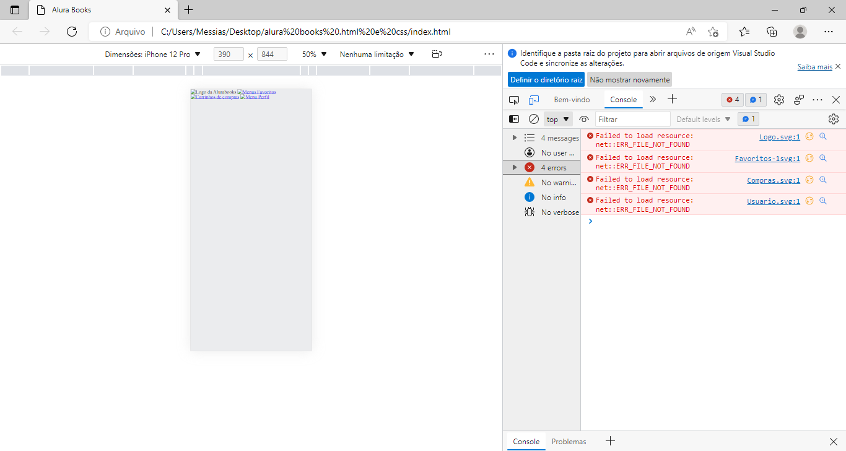This screenshot has width=846, height=451.
Task: Open Console settings gear
Action: click(834, 119)
